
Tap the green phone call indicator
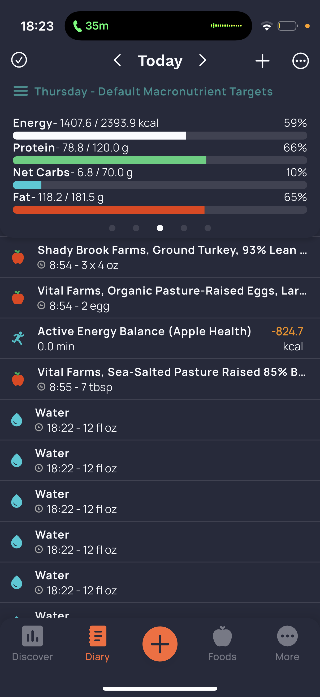[x=91, y=26]
